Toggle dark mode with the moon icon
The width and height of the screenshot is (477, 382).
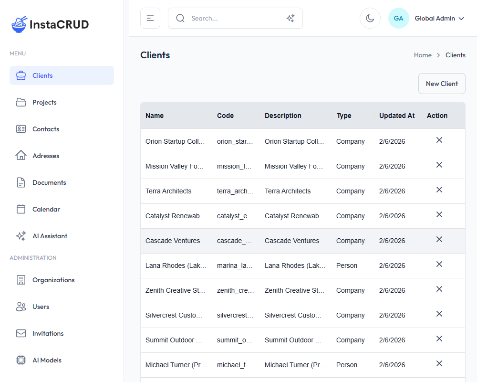[370, 18]
